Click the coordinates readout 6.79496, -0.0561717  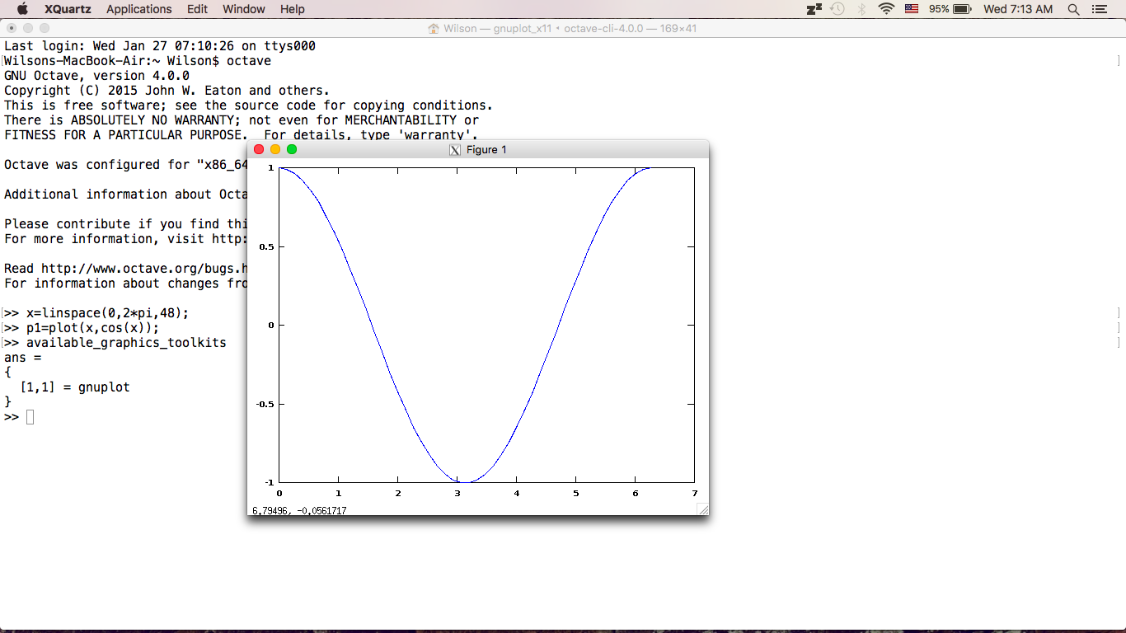point(299,511)
